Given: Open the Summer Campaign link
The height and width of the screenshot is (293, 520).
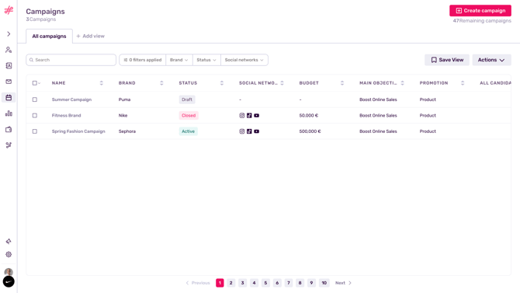Looking at the screenshot, I should pyautogui.click(x=71, y=99).
